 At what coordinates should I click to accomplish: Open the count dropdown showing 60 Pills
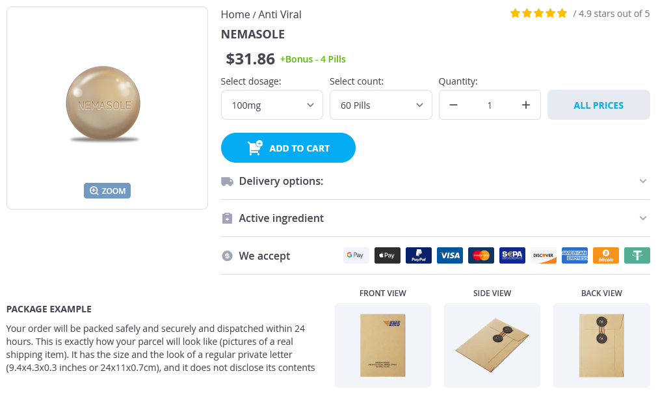pyautogui.click(x=380, y=105)
